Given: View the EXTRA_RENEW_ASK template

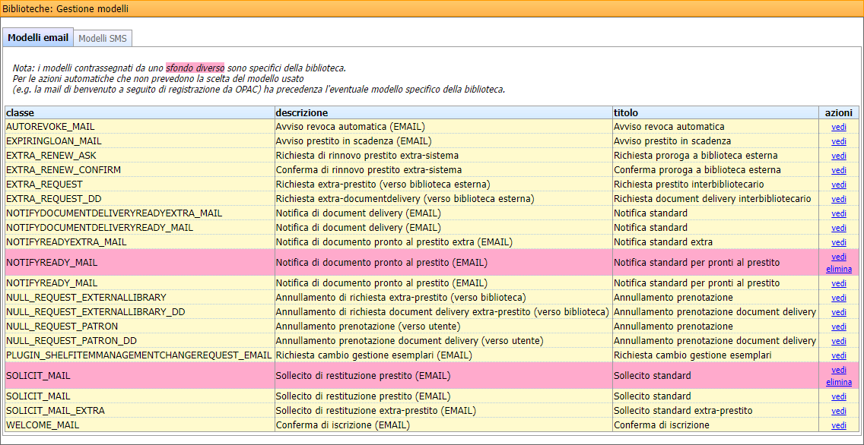Looking at the screenshot, I should [x=838, y=156].
